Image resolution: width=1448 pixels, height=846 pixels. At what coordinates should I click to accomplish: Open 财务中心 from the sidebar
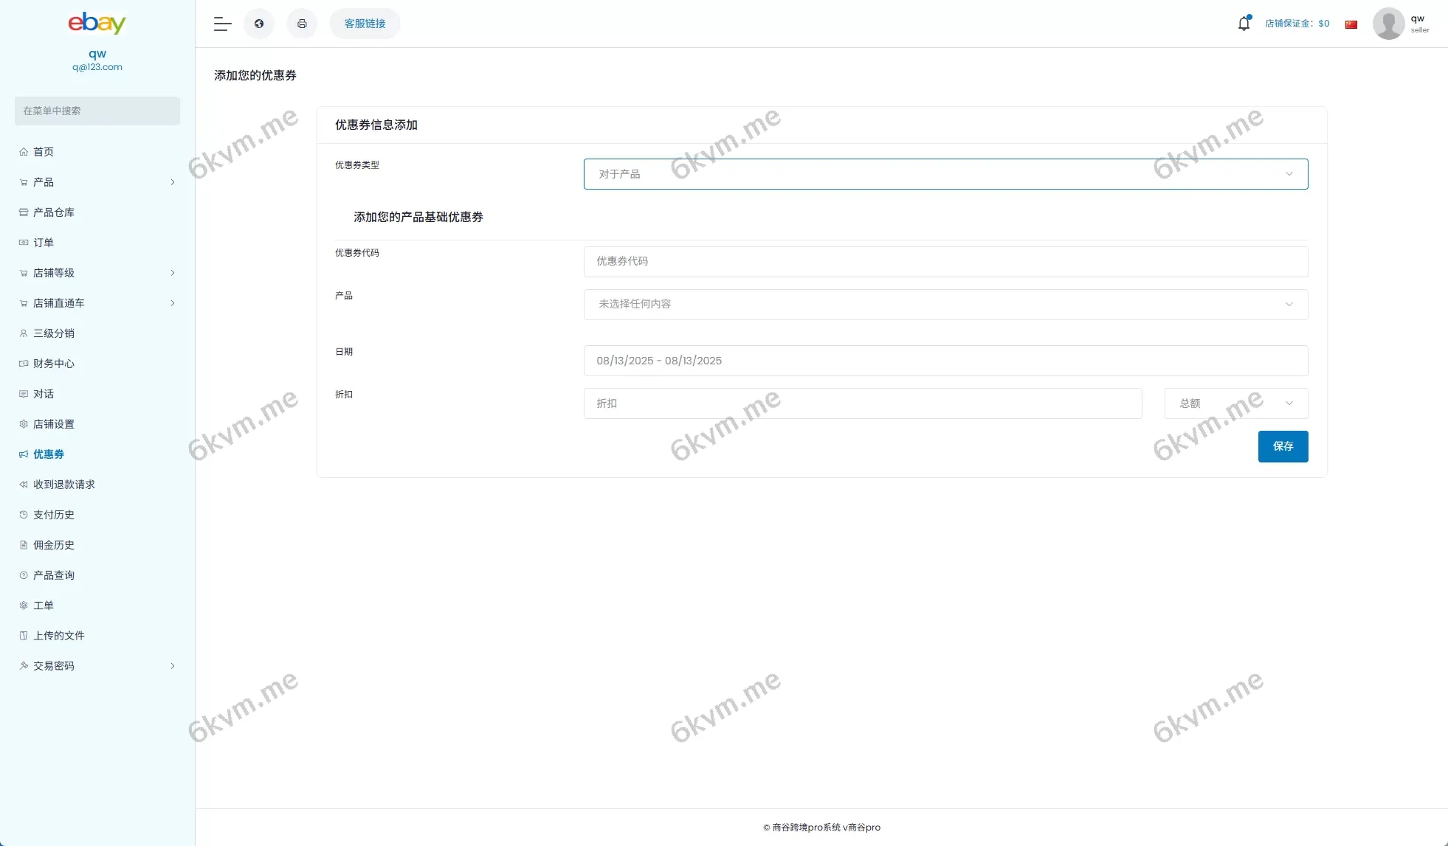(x=52, y=363)
